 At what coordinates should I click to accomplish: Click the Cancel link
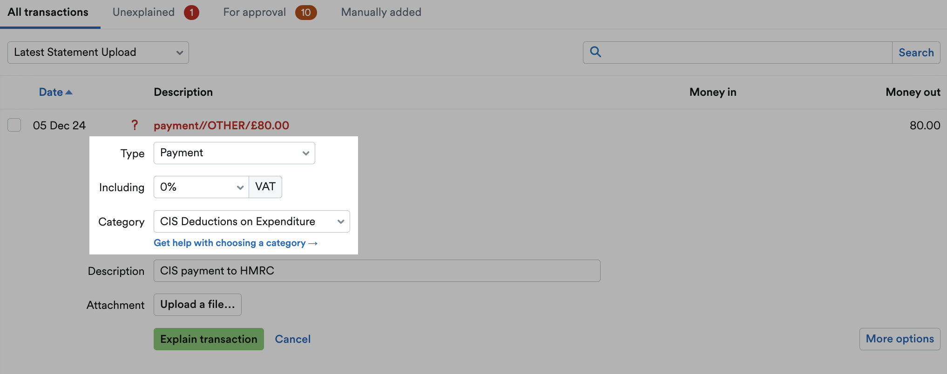(x=292, y=339)
